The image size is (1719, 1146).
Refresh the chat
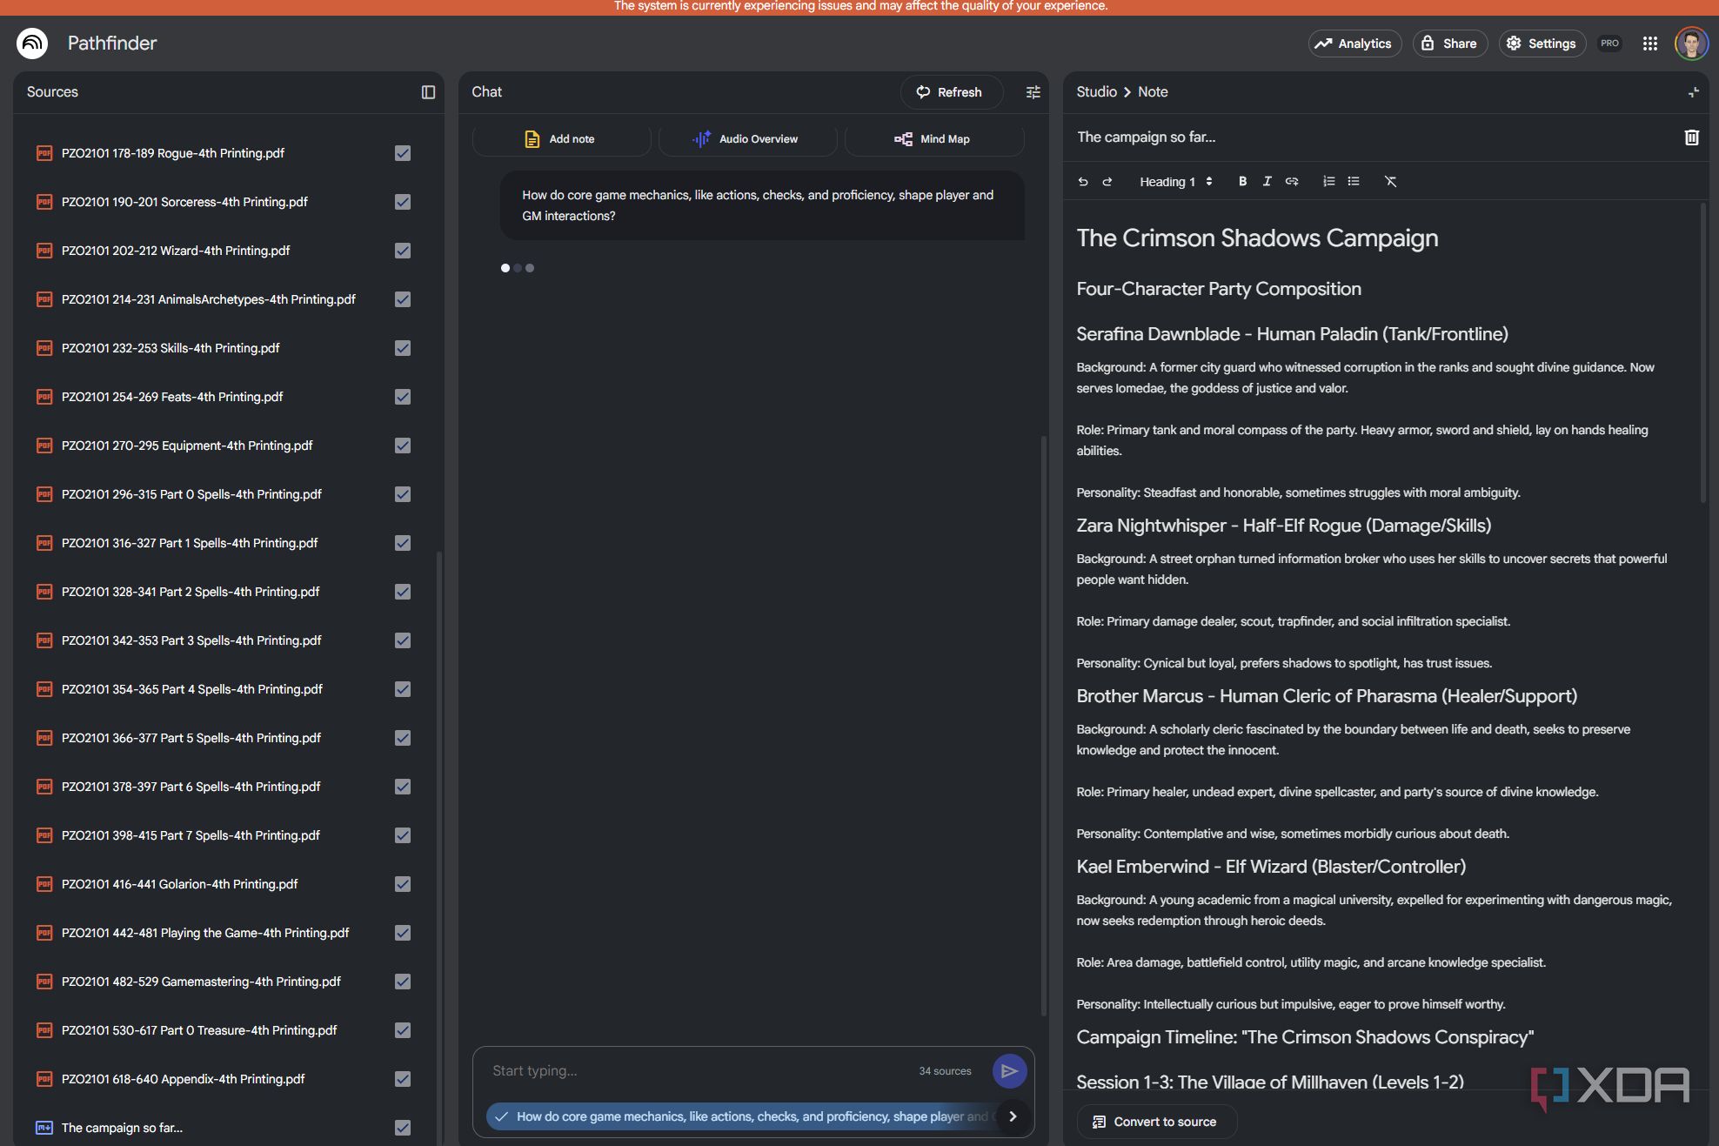[x=951, y=92]
